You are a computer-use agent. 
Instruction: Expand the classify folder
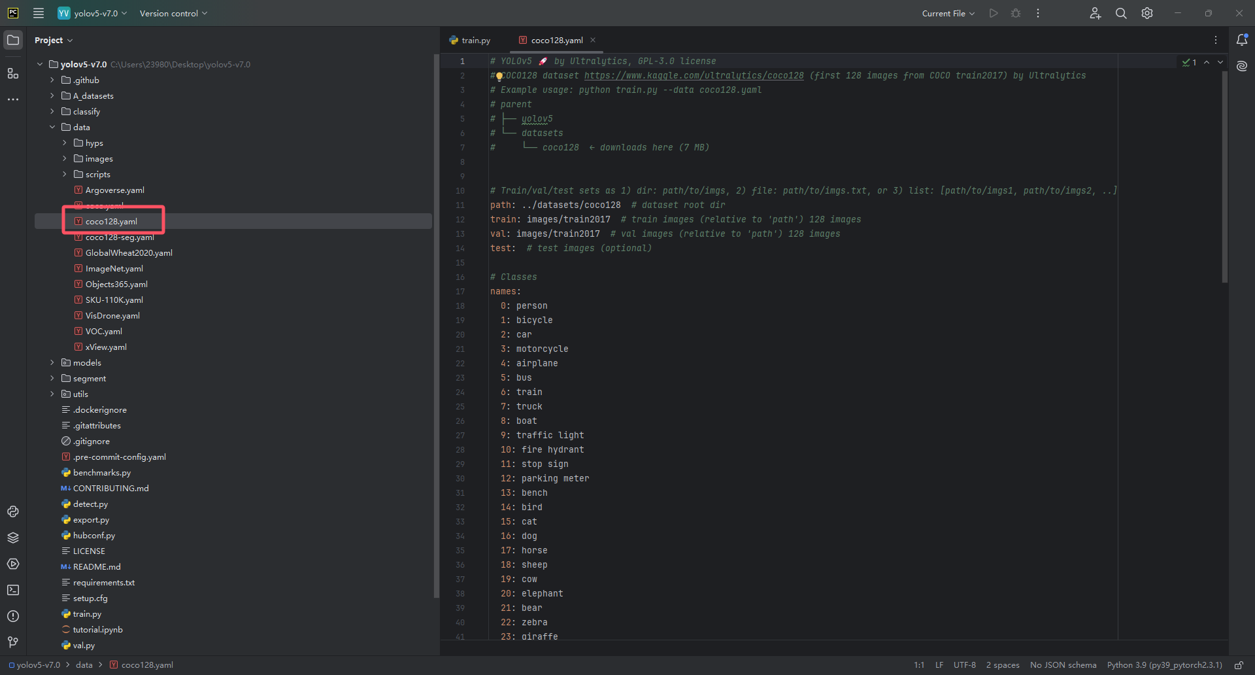click(52, 111)
